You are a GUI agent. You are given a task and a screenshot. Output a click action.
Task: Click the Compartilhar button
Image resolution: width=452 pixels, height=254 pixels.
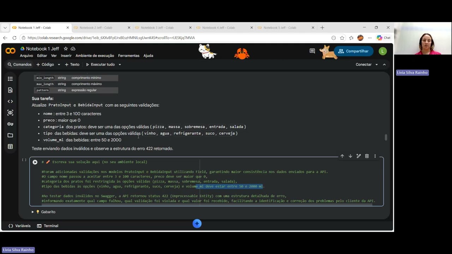click(x=353, y=51)
